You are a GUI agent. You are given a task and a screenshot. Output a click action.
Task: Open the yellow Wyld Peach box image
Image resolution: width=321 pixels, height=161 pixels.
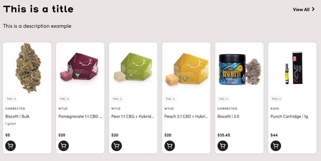pyautogui.click(x=186, y=68)
